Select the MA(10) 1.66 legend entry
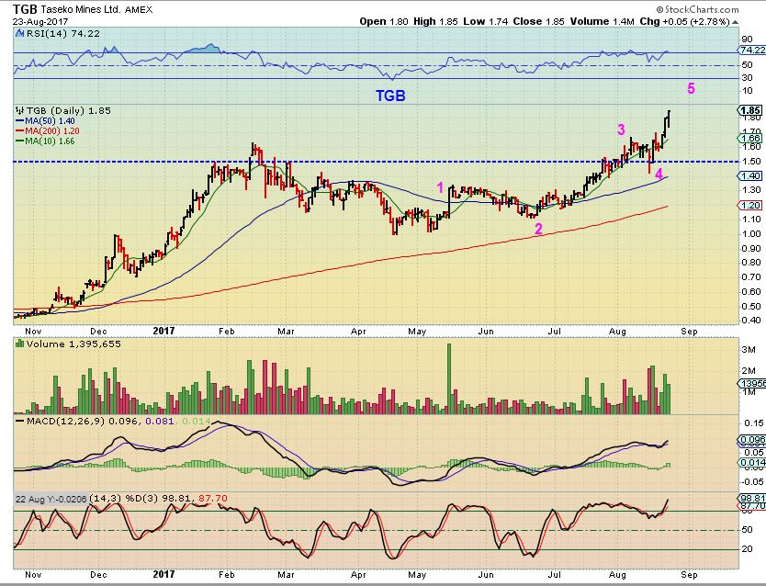The height and width of the screenshot is (586, 766). click(45, 141)
